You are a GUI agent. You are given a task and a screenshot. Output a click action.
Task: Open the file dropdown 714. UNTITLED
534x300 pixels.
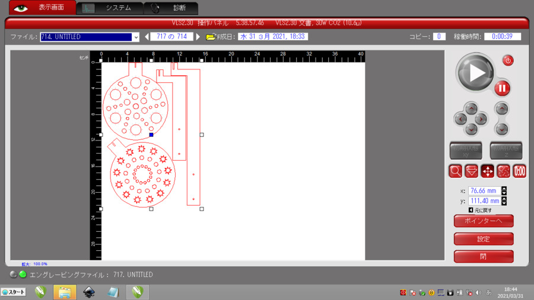coord(136,37)
